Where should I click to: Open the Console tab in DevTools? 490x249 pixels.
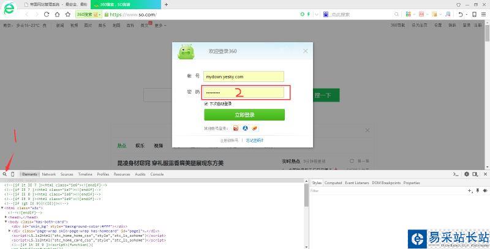[x=157, y=174]
